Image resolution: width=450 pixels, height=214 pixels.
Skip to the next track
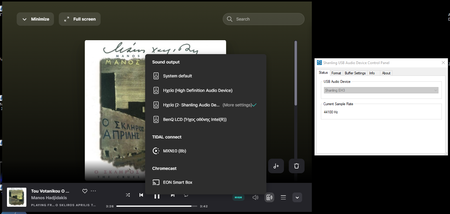click(172, 195)
